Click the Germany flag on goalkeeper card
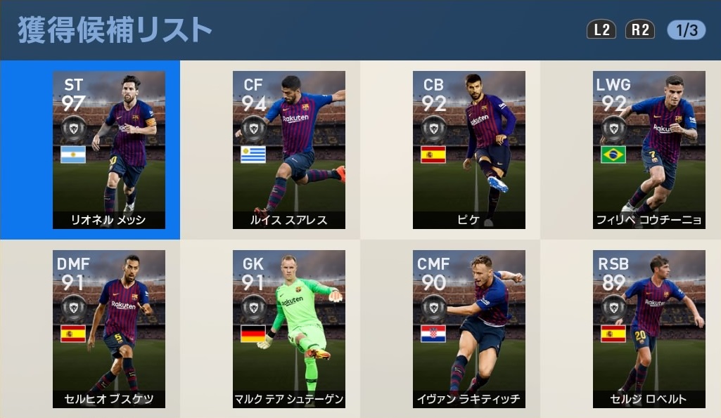 click(253, 334)
